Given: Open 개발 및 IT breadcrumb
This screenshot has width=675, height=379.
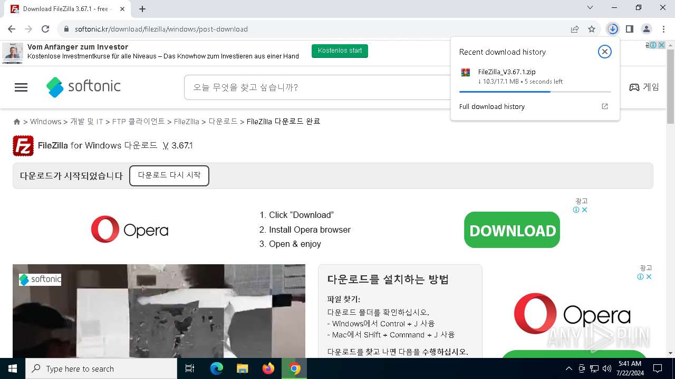Looking at the screenshot, I should tap(86, 122).
